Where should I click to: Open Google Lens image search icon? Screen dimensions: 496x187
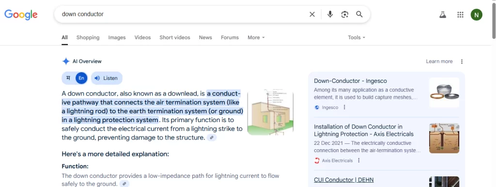[345, 14]
